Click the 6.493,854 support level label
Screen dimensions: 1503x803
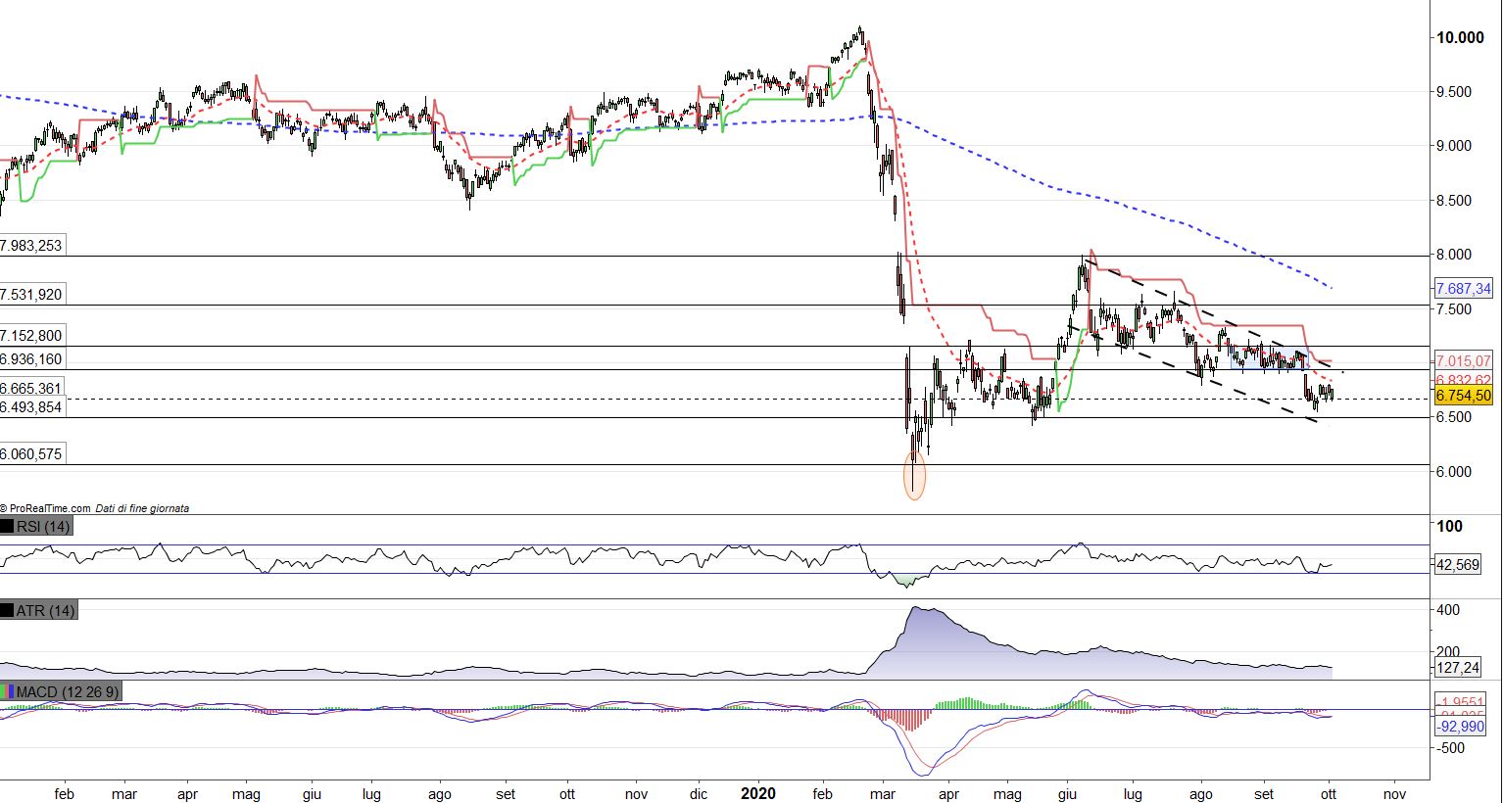tap(32, 407)
